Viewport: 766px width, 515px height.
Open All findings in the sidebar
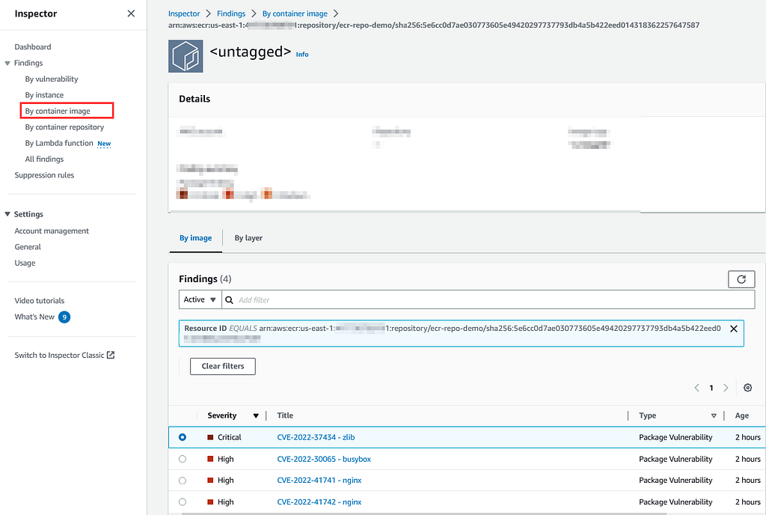44,159
